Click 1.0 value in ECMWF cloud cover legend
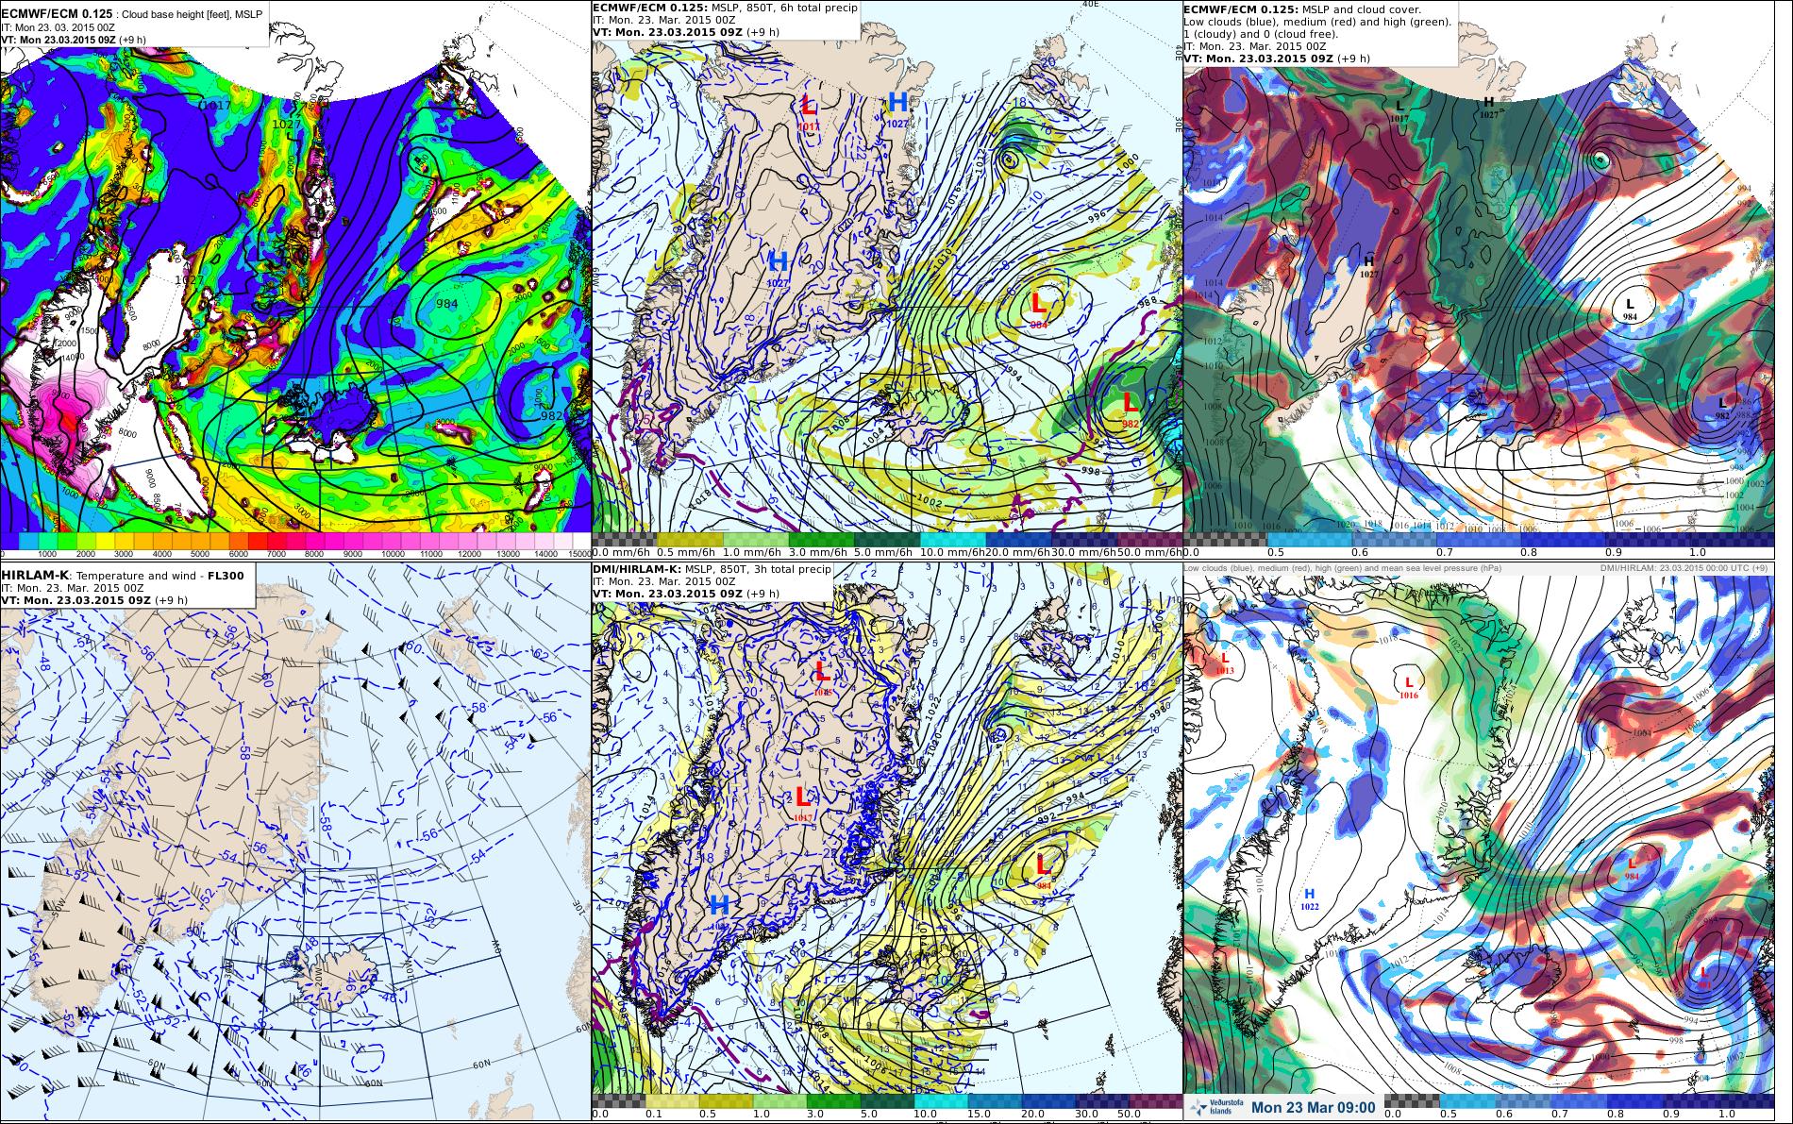 [x=1699, y=552]
